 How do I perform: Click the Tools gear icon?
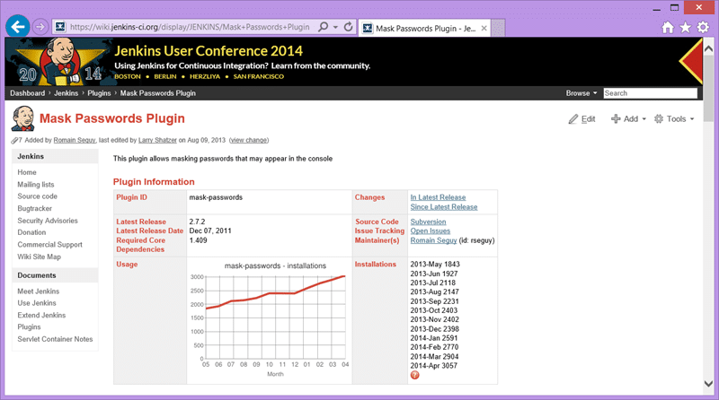[659, 119]
